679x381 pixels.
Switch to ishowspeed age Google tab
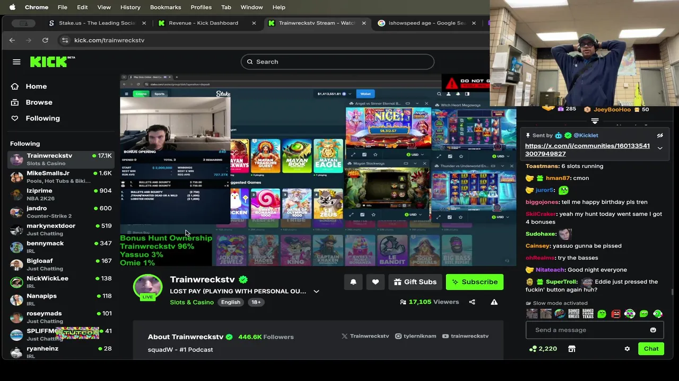click(427, 23)
